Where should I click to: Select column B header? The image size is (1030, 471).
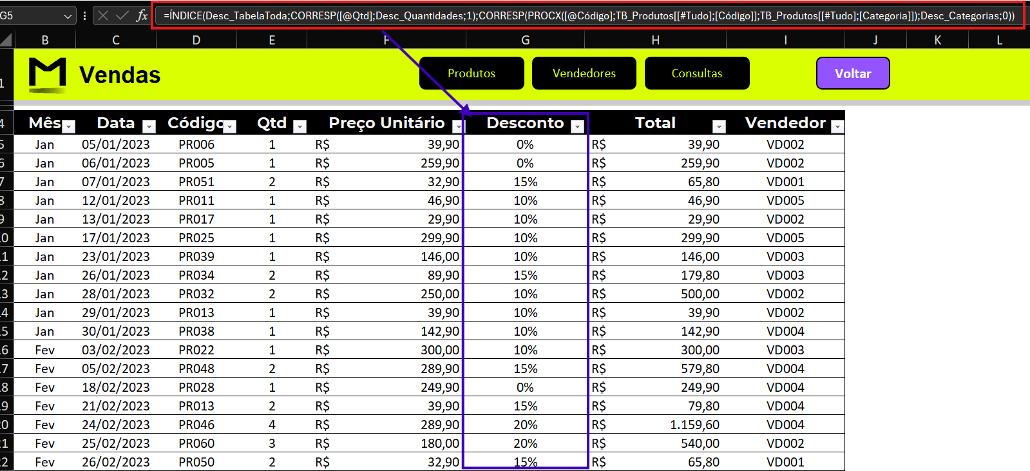coord(45,40)
